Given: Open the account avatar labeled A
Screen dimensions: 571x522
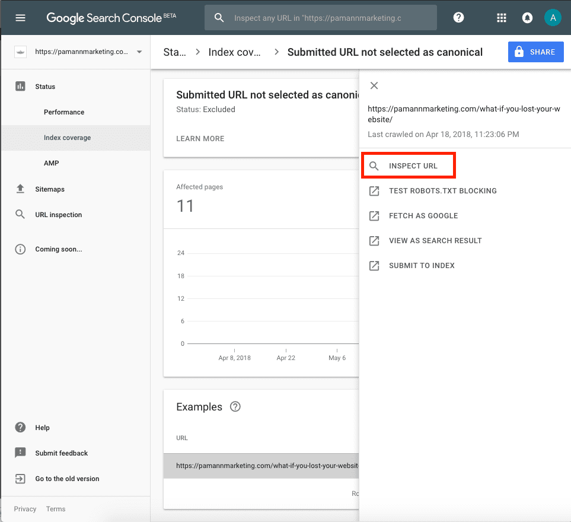Looking at the screenshot, I should pos(553,17).
